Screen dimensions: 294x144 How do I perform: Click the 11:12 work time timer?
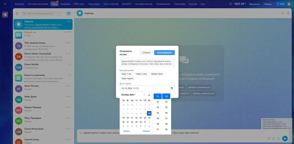coord(280,4)
